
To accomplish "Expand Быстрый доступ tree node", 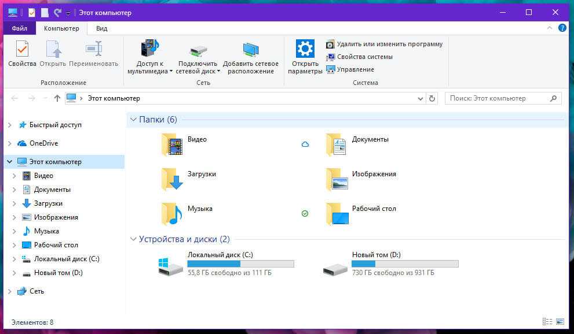I will click(10, 125).
